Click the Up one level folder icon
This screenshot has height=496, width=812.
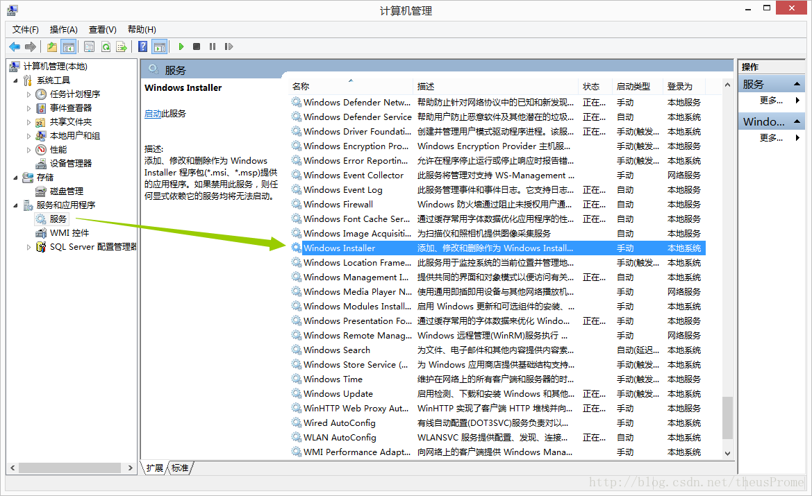[x=52, y=46]
